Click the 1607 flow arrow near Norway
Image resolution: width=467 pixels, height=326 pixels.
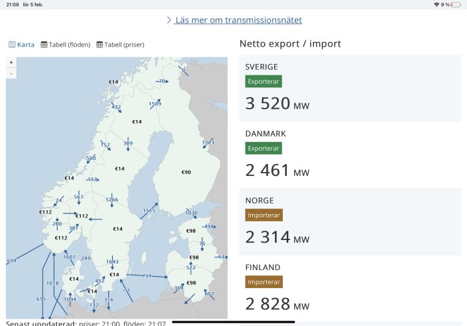(69, 257)
